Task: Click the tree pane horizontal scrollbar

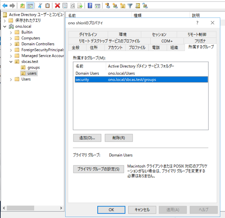Action: click(x=33, y=208)
